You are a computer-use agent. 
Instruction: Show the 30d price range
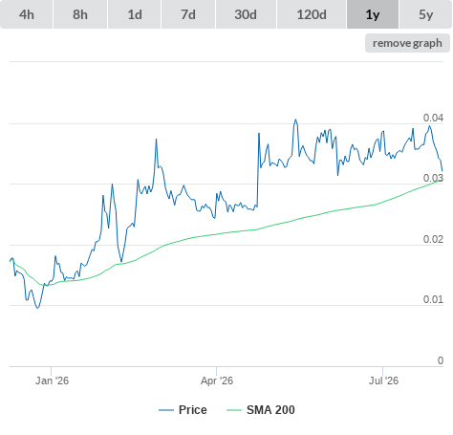click(x=246, y=14)
